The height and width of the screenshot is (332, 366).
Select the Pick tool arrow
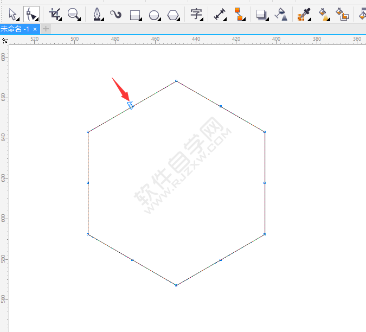pyautogui.click(x=13, y=14)
